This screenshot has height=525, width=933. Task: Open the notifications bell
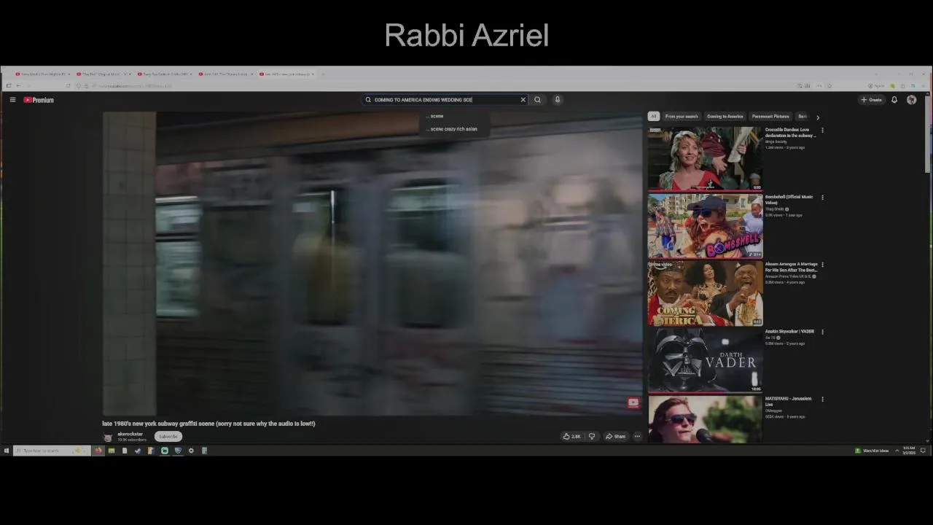pyautogui.click(x=894, y=100)
